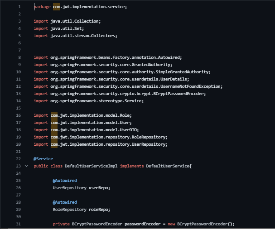Click the DefaultUserServiceImpl class name
Viewport: 275px width, 229px height.
[x=91, y=166]
